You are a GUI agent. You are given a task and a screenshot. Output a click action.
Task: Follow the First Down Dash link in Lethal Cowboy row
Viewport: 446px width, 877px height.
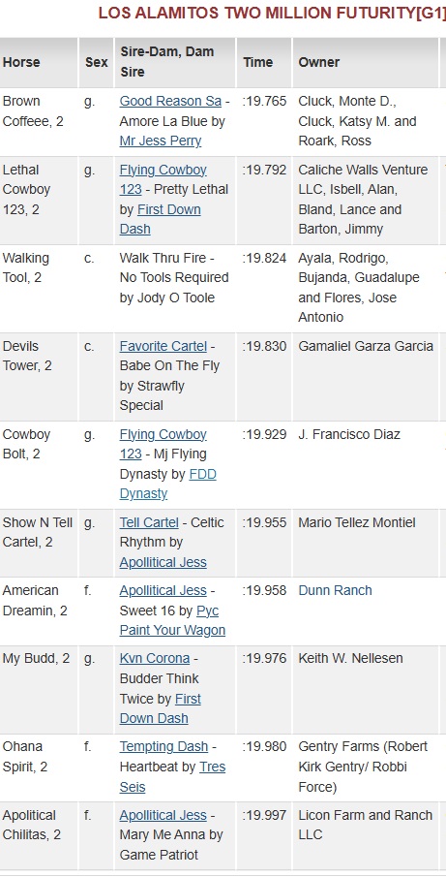(161, 219)
